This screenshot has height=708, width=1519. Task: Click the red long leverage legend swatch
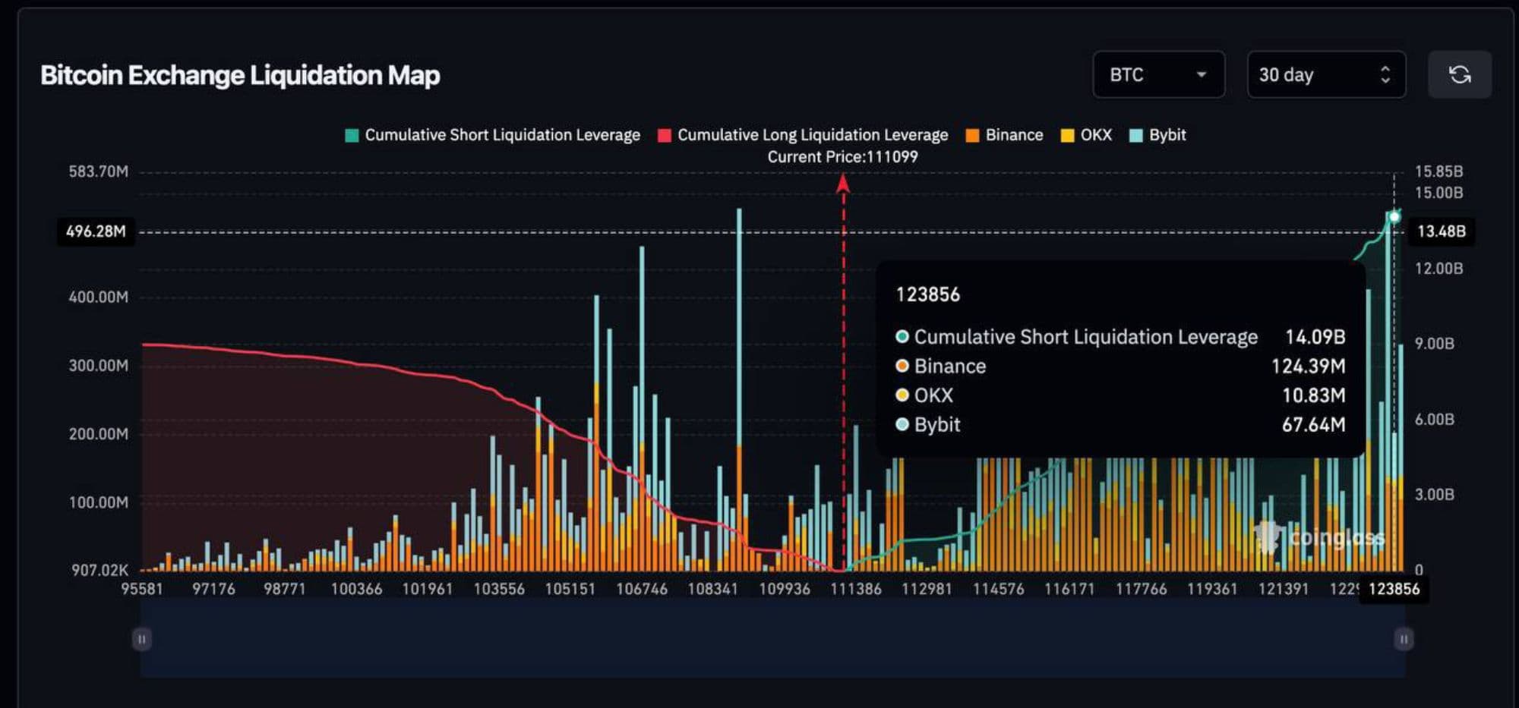(x=665, y=136)
